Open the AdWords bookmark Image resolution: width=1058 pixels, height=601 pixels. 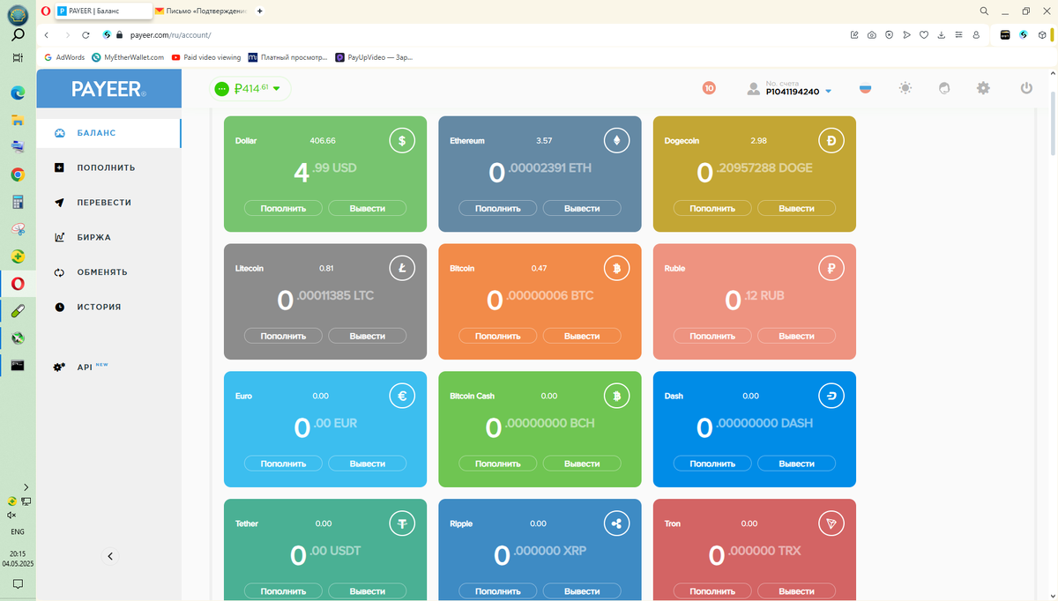point(64,57)
